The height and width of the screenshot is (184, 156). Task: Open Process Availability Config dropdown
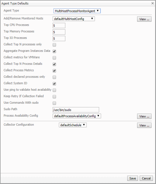pos(77,116)
